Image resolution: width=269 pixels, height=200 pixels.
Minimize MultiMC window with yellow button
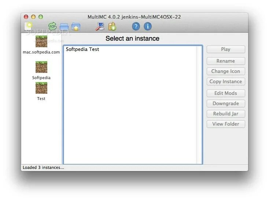click(x=33, y=17)
